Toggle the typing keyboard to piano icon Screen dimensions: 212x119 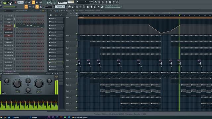coord(26,7)
